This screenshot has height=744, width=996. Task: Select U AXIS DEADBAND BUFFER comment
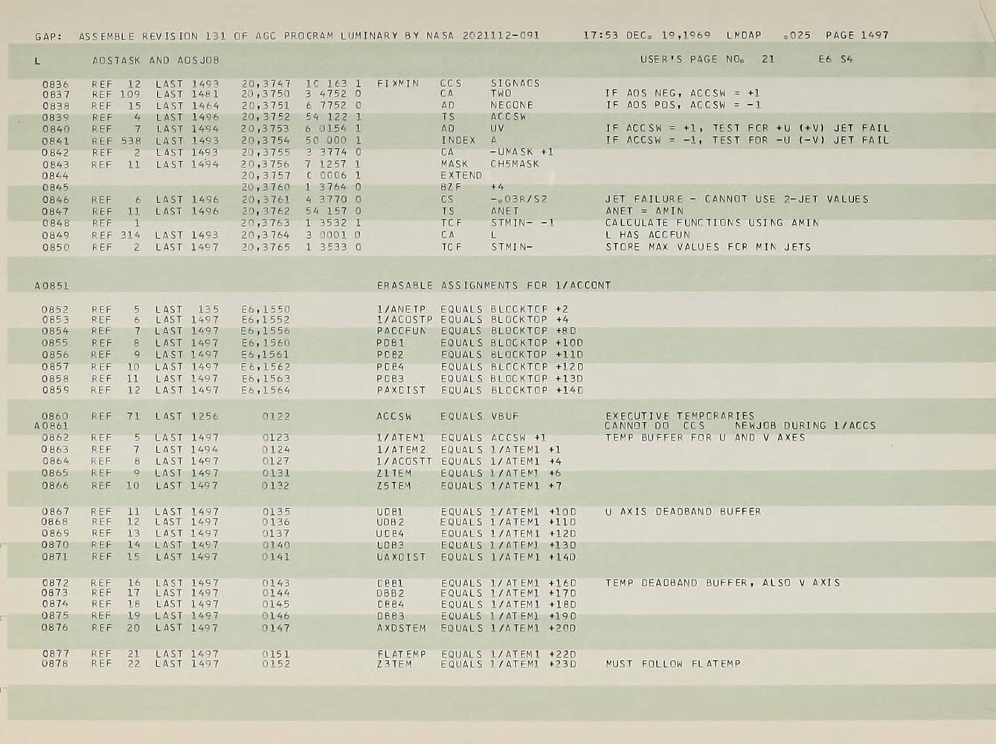point(683,512)
